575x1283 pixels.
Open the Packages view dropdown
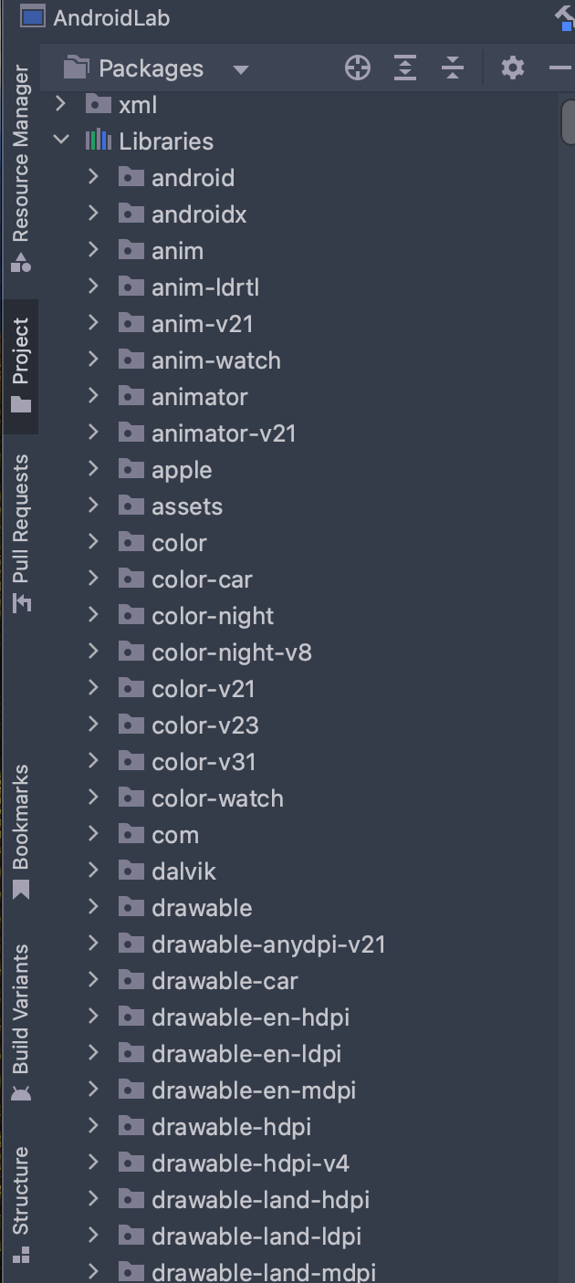241,69
